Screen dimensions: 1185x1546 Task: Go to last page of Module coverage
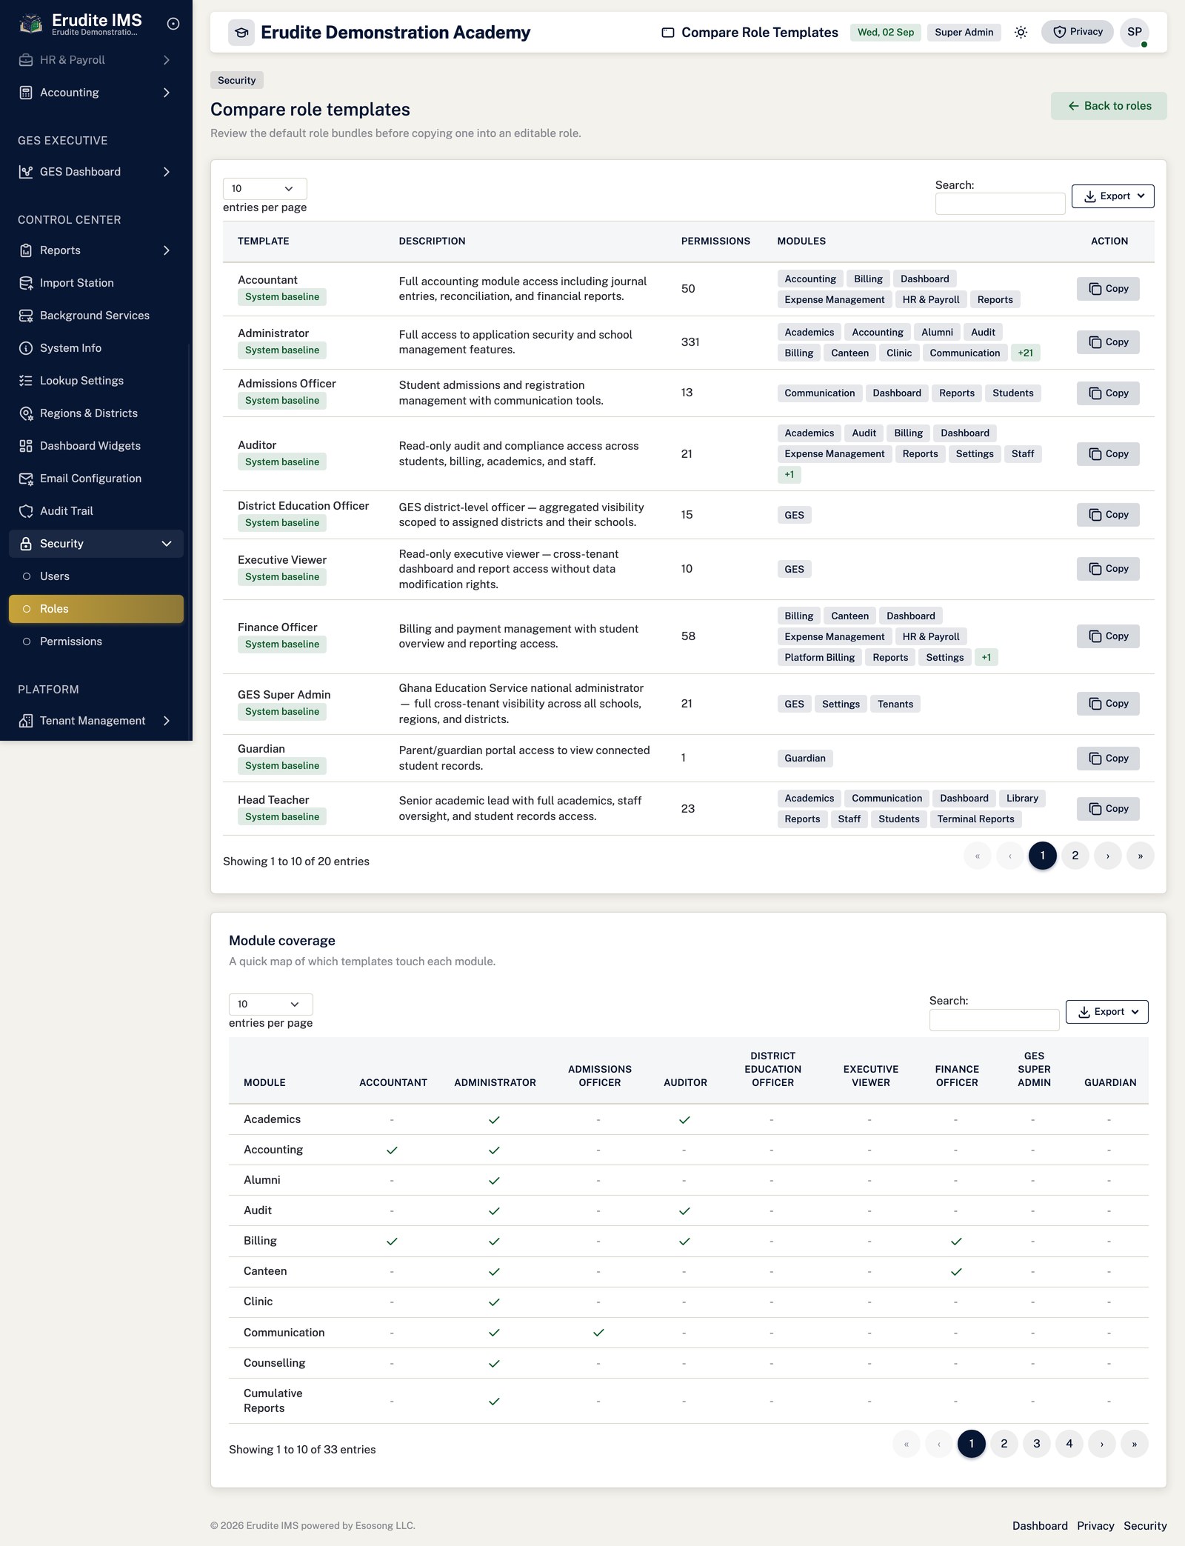coord(1135,1444)
